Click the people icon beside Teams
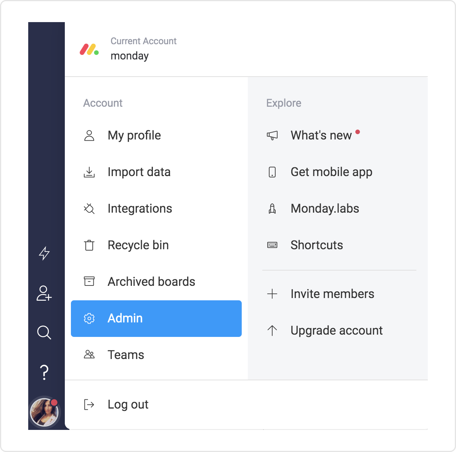The height and width of the screenshot is (452, 456). [x=89, y=354]
